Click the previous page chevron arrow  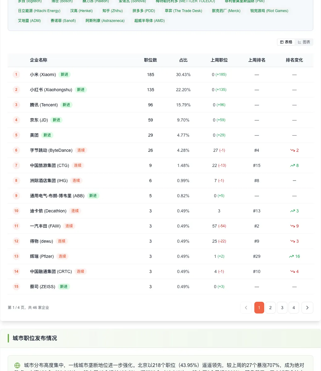(x=246, y=308)
